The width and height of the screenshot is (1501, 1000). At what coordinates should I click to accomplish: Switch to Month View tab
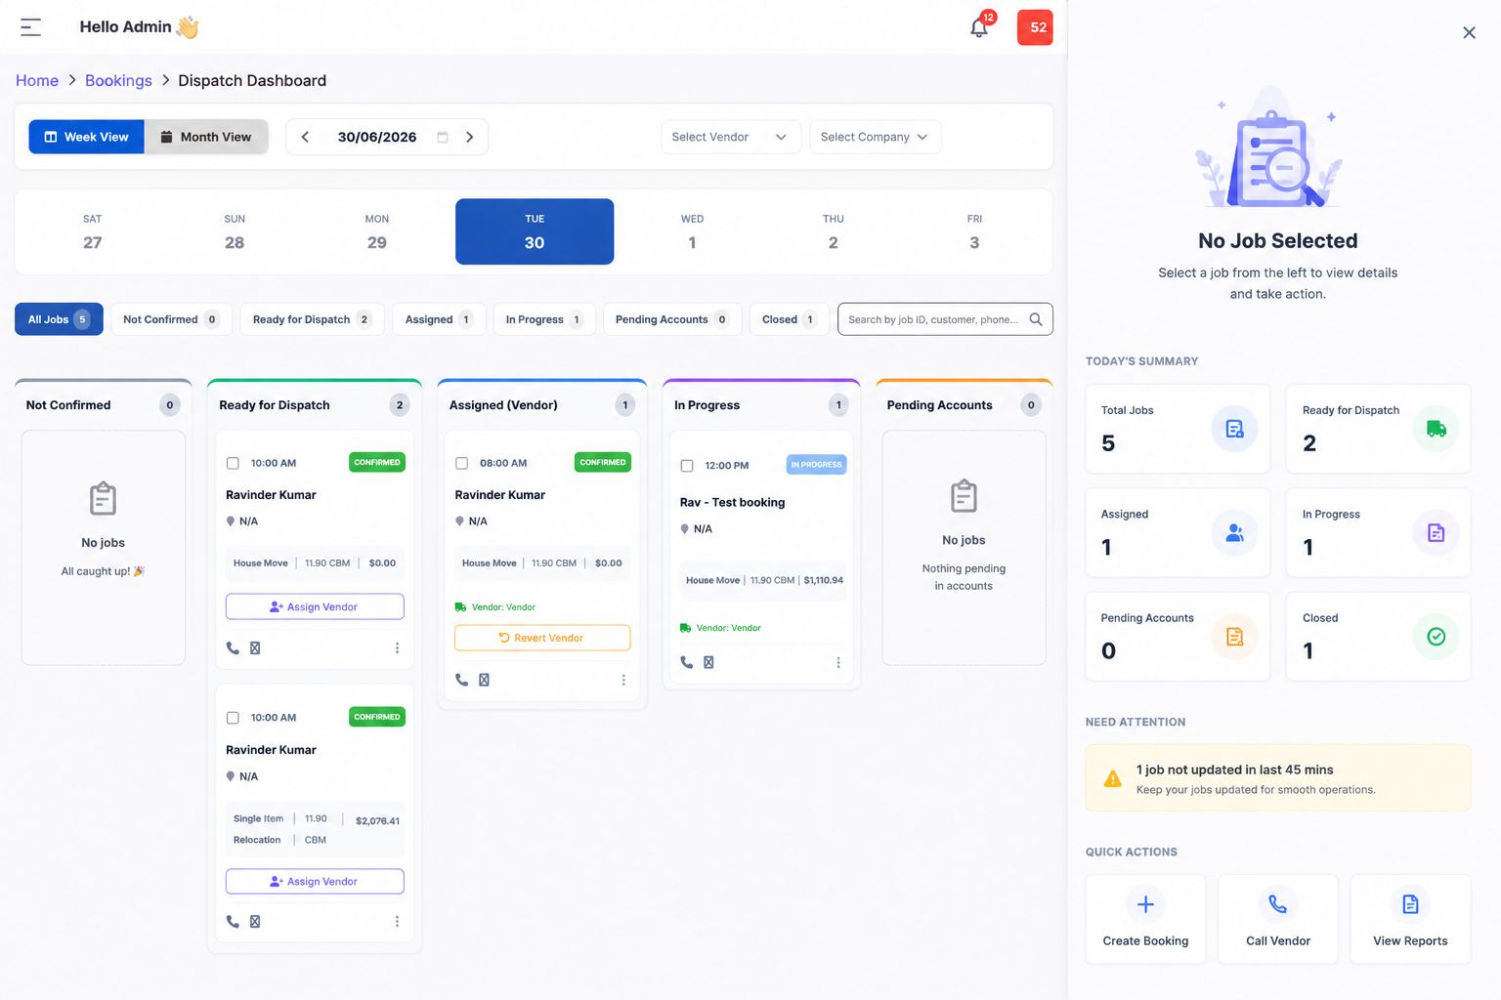[x=206, y=137]
